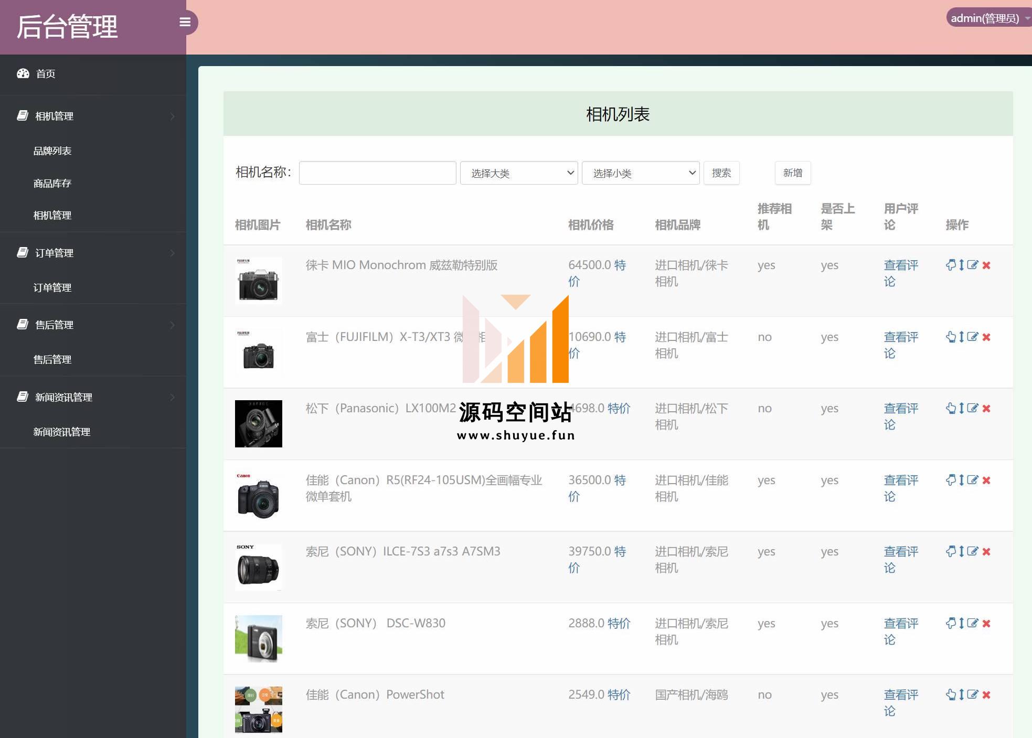The height and width of the screenshot is (738, 1032).
Task: Click up-down arrows icon for 徕卡 MIO Monochrom row
Action: (x=962, y=265)
